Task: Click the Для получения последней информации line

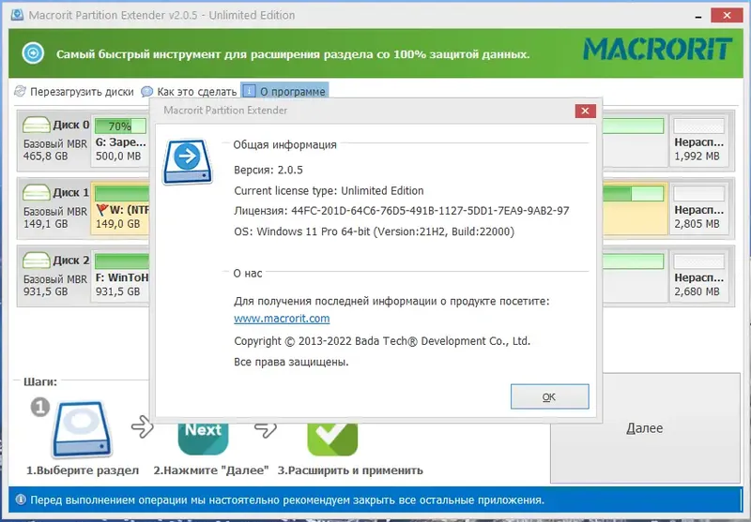Action: coord(391,301)
